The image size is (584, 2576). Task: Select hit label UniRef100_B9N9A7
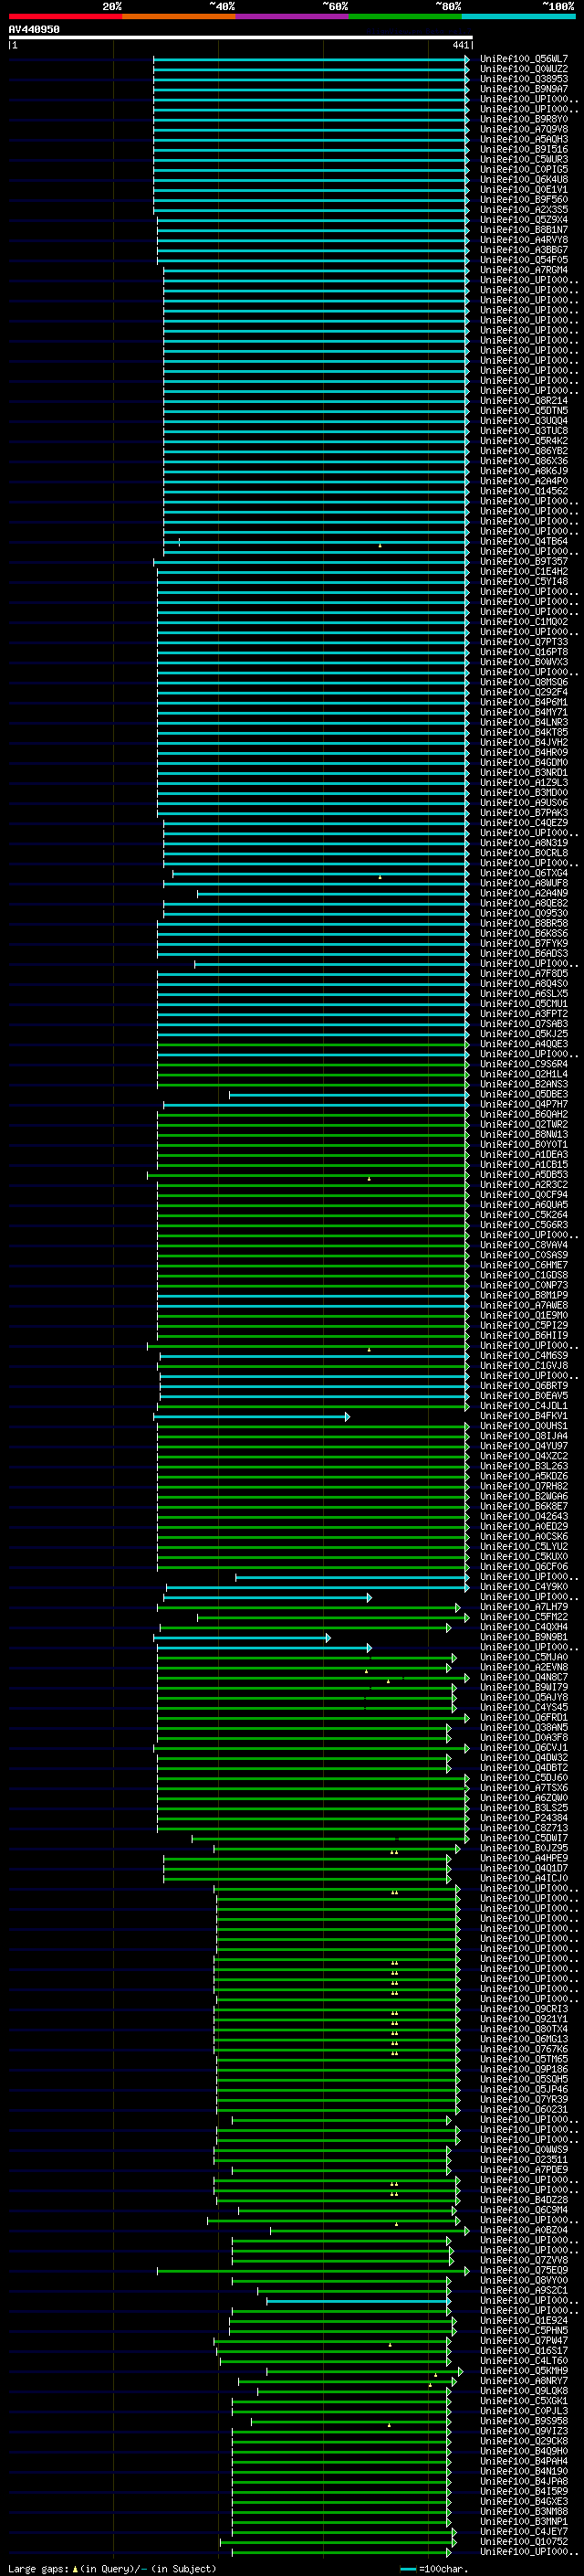524,89
